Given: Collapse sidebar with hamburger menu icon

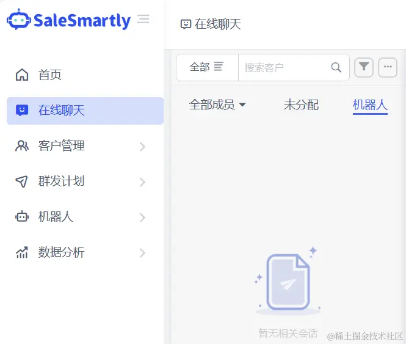Looking at the screenshot, I should click(143, 19).
